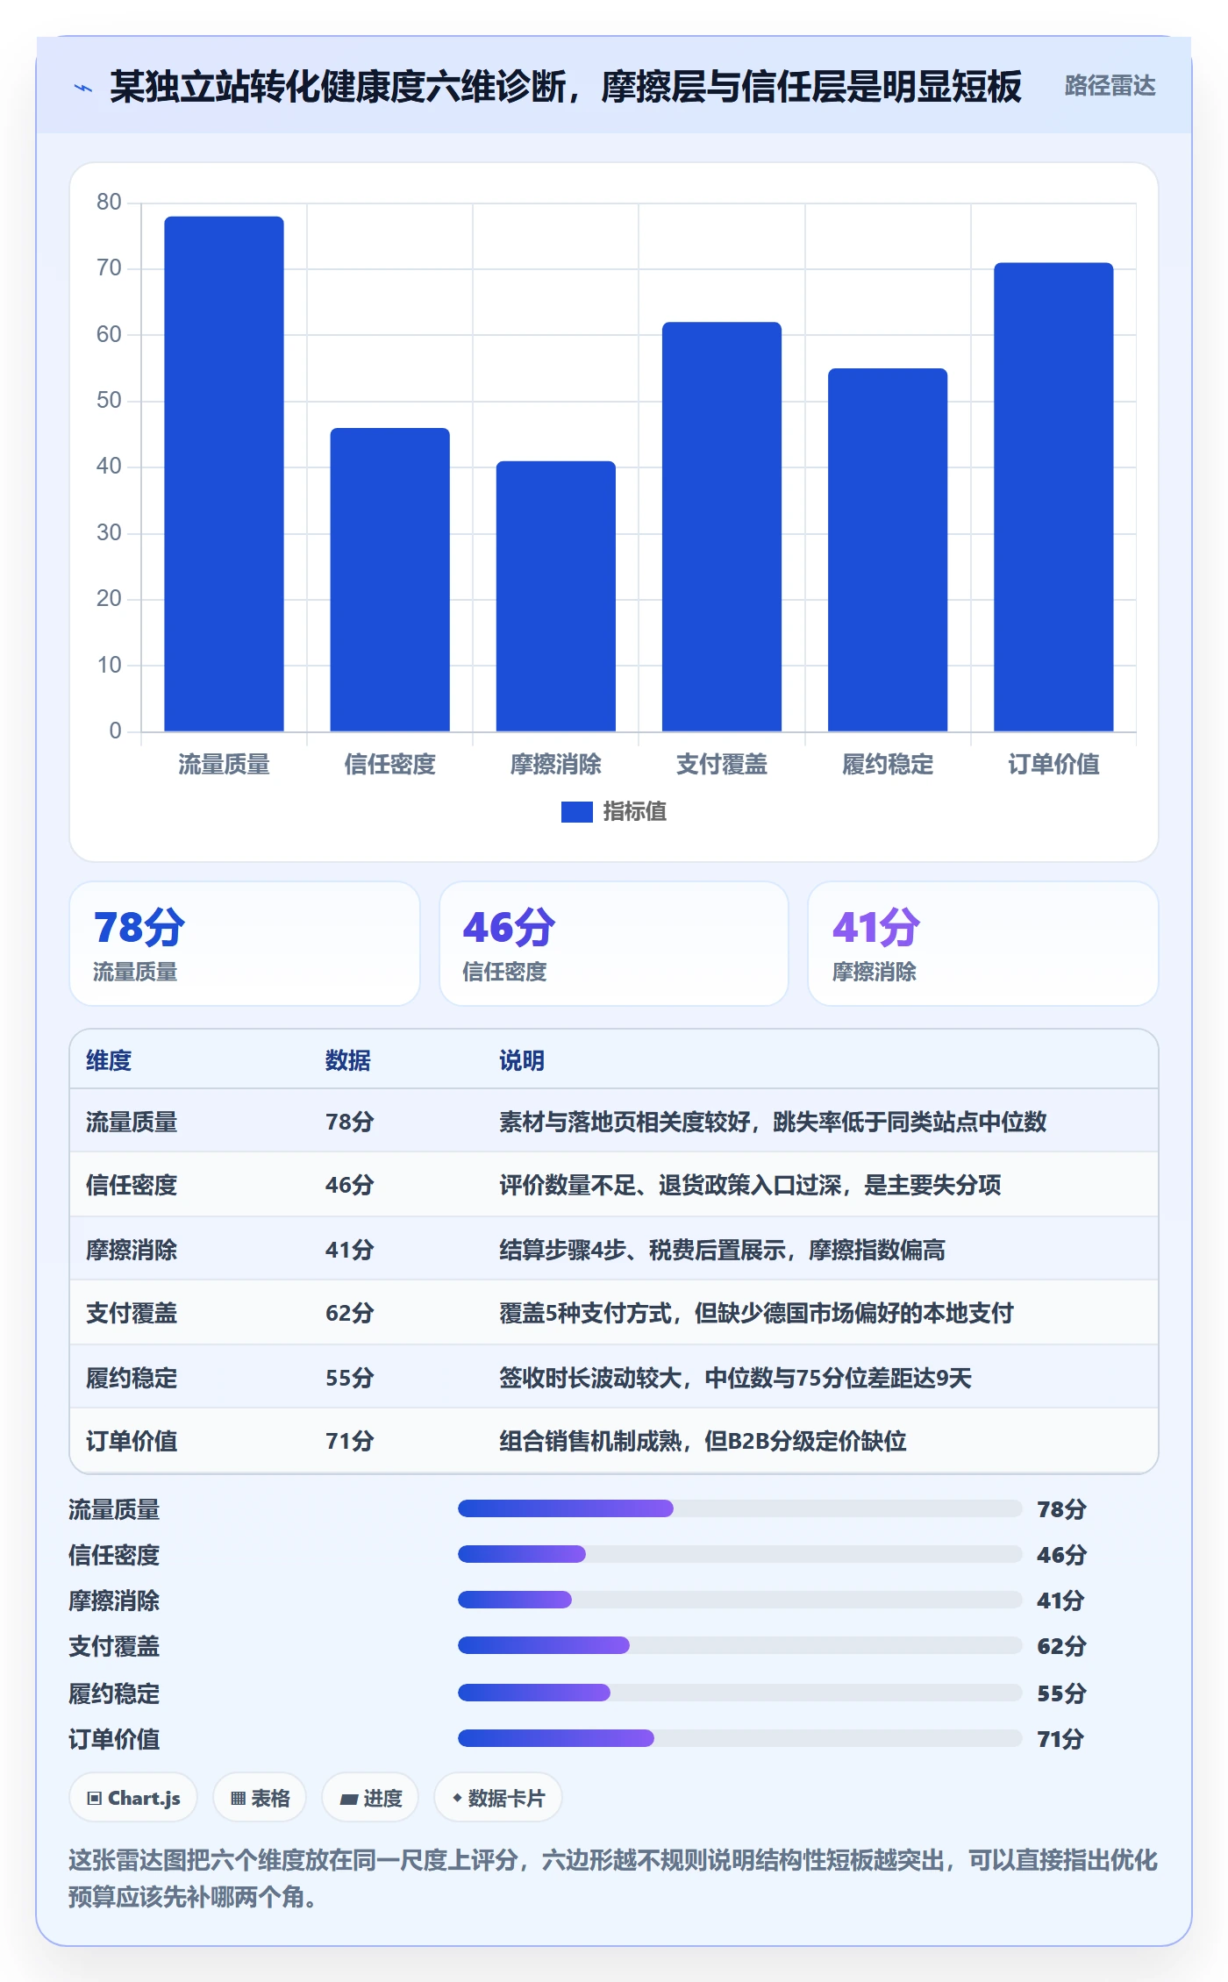1228x1982 pixels.
Task: Click description 覆盖5种支付方式 in table
Action: coord(756,1313)
